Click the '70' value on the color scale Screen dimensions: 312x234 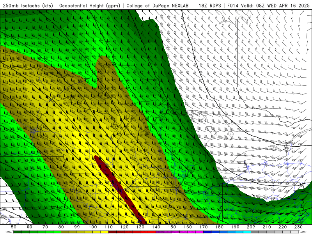click(45, 227)
